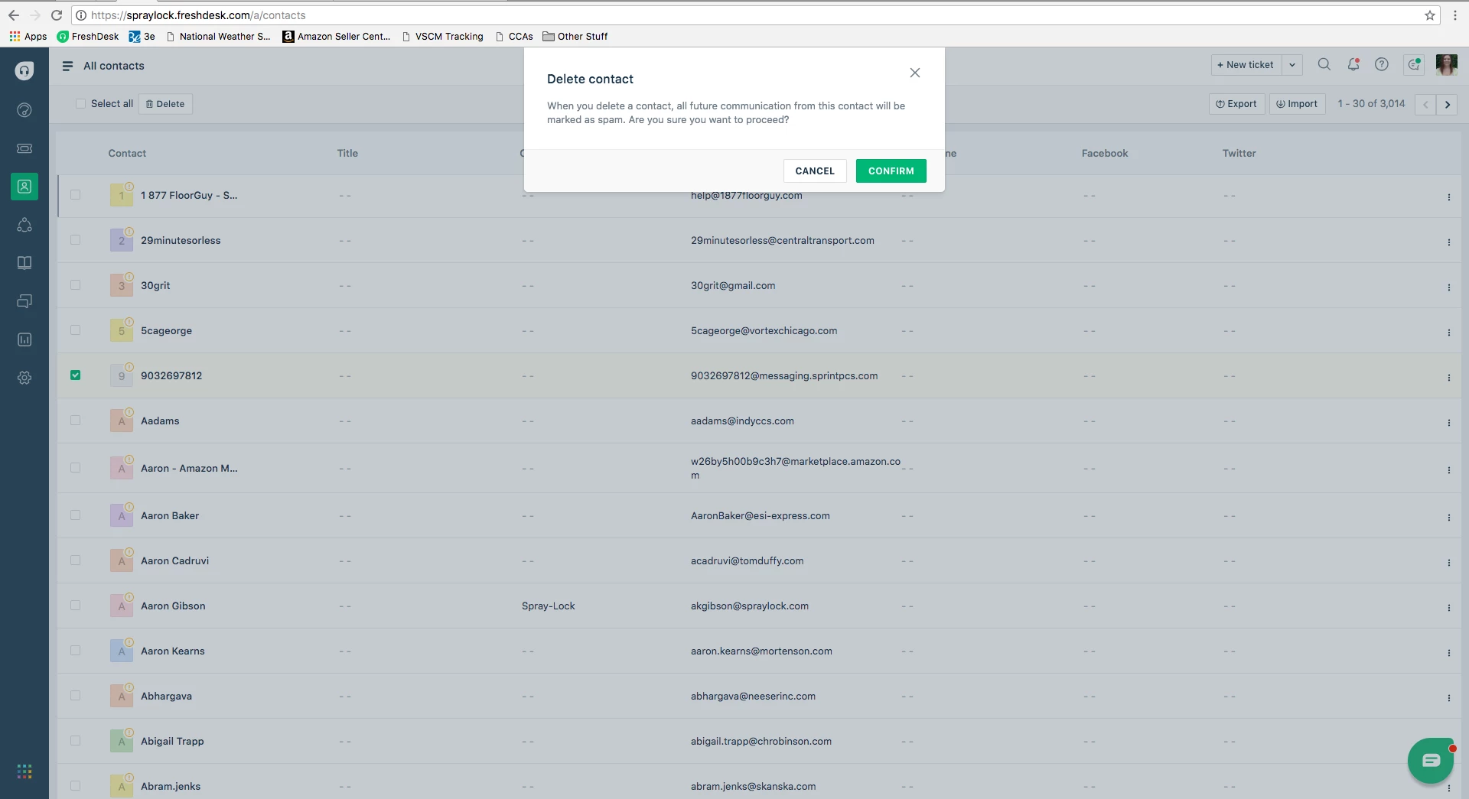
Task: Expand the New ticket dropdown arrow
Action: (1292, 65)
